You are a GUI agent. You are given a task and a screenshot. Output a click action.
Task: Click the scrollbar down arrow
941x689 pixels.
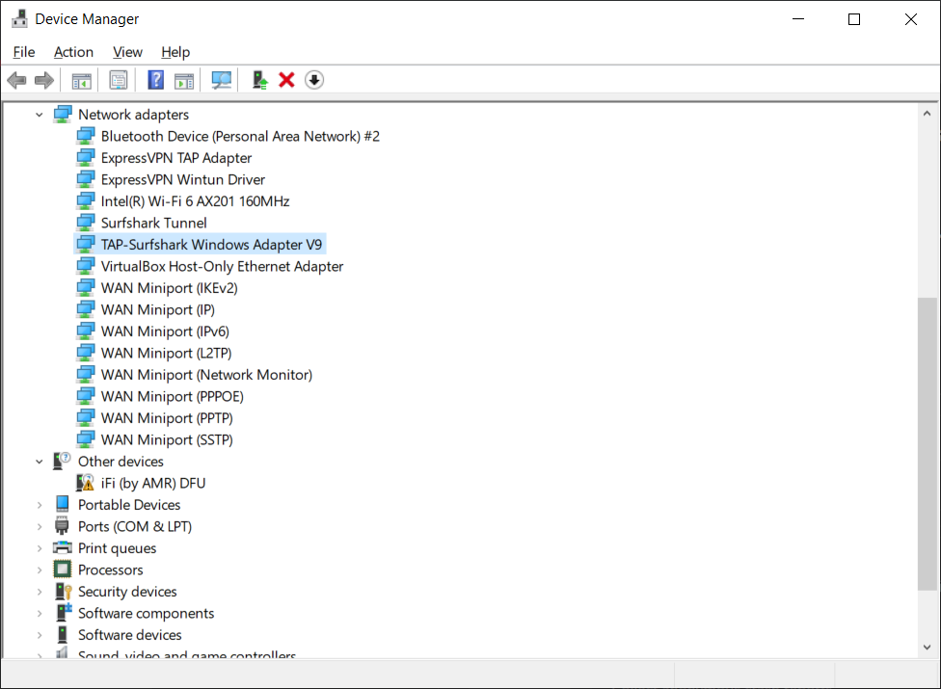(928, 647)
